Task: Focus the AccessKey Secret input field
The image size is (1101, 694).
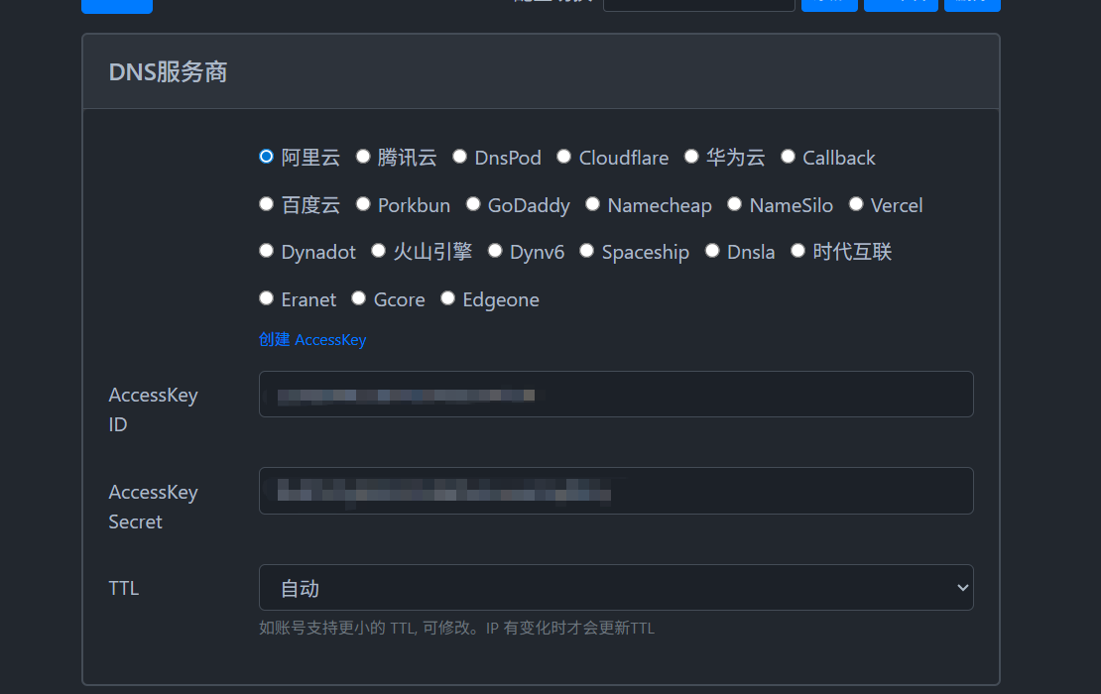Action: click(x=615, y=491)
